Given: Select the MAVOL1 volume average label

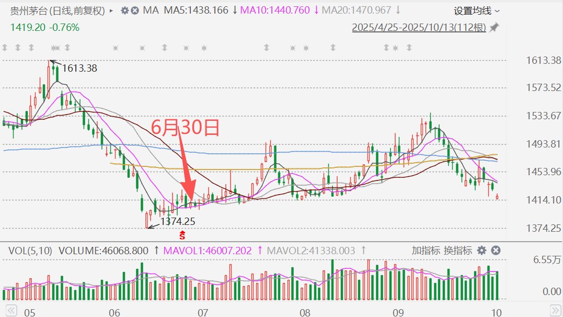Looking at the screenshot, I should [x=208, y=251].
